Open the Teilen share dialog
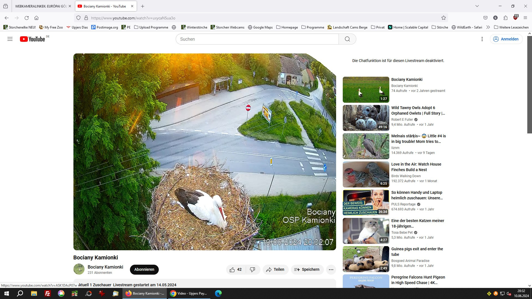The image size is (532, 299). click(275, 270)
